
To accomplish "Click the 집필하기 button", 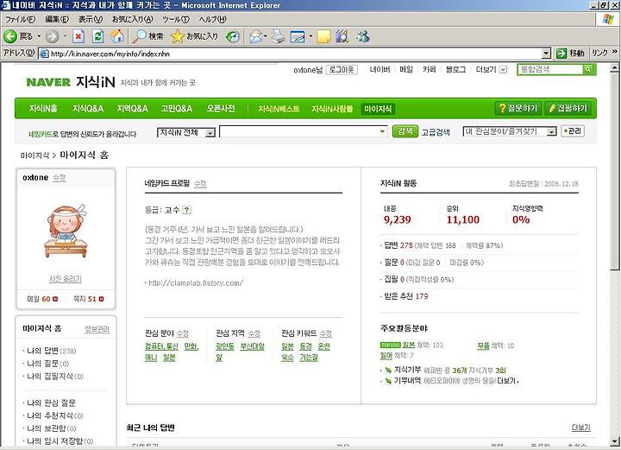I will click(568, 108).
